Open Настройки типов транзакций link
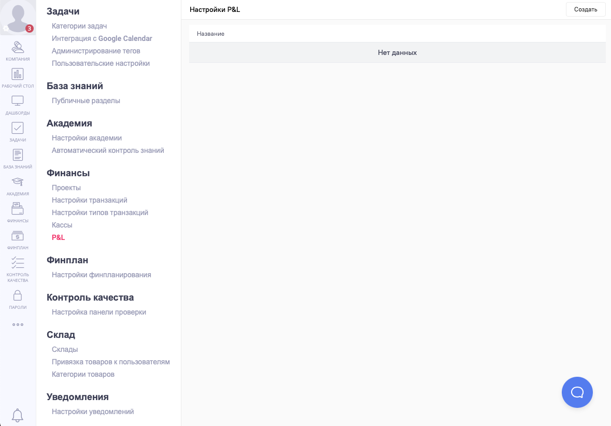This screenshot has height=426, width=611. (100, 212)
